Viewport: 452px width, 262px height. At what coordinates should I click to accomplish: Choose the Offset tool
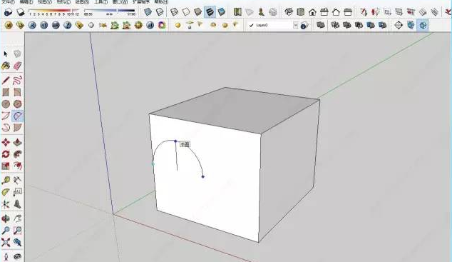(17, 166)
